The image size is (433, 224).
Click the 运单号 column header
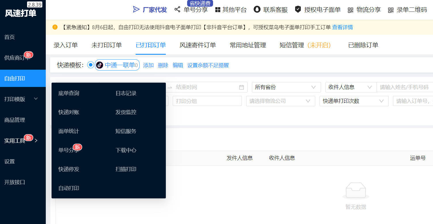(418, 158)
